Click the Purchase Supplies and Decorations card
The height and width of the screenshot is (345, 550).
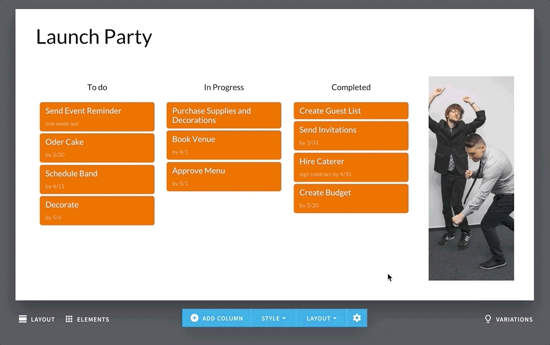coord(224,116)
